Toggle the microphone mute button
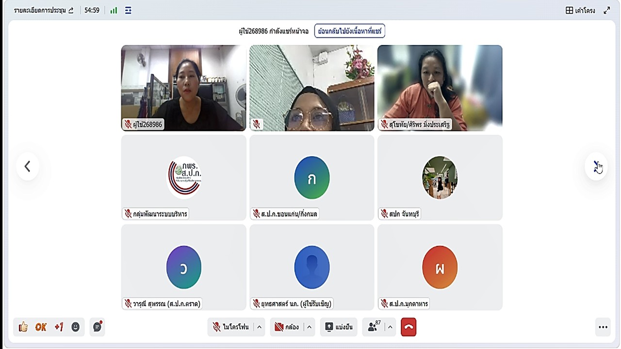 [x=231, y=327]
